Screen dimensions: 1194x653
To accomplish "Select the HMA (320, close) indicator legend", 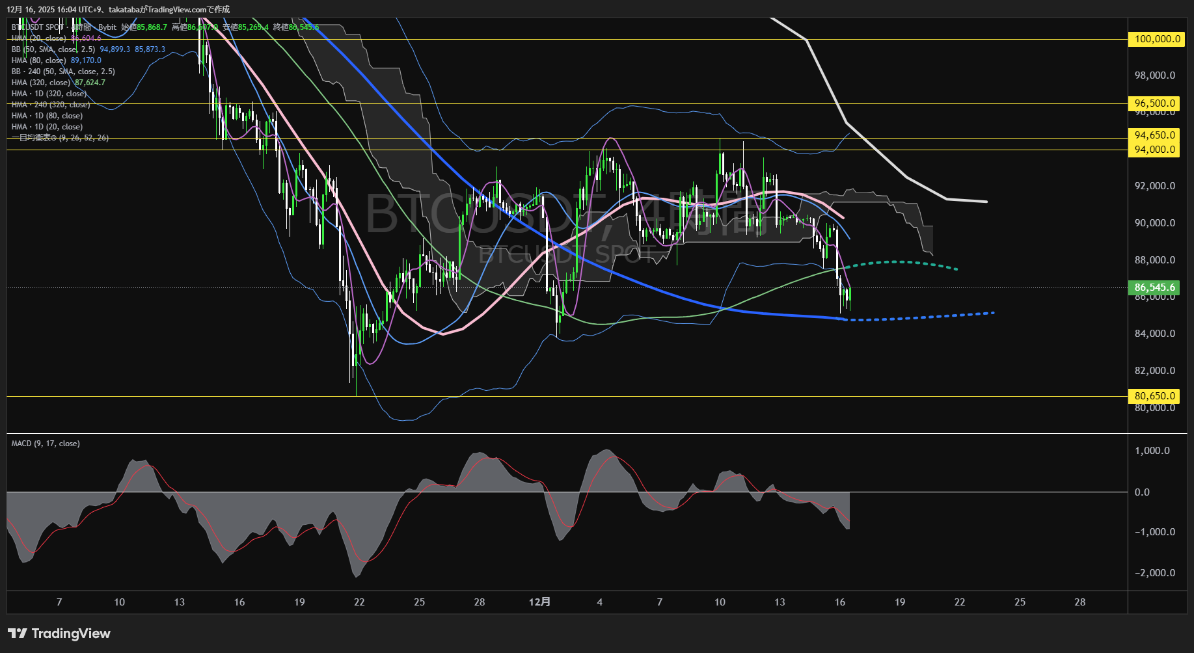I will click(x=40, y=82).
